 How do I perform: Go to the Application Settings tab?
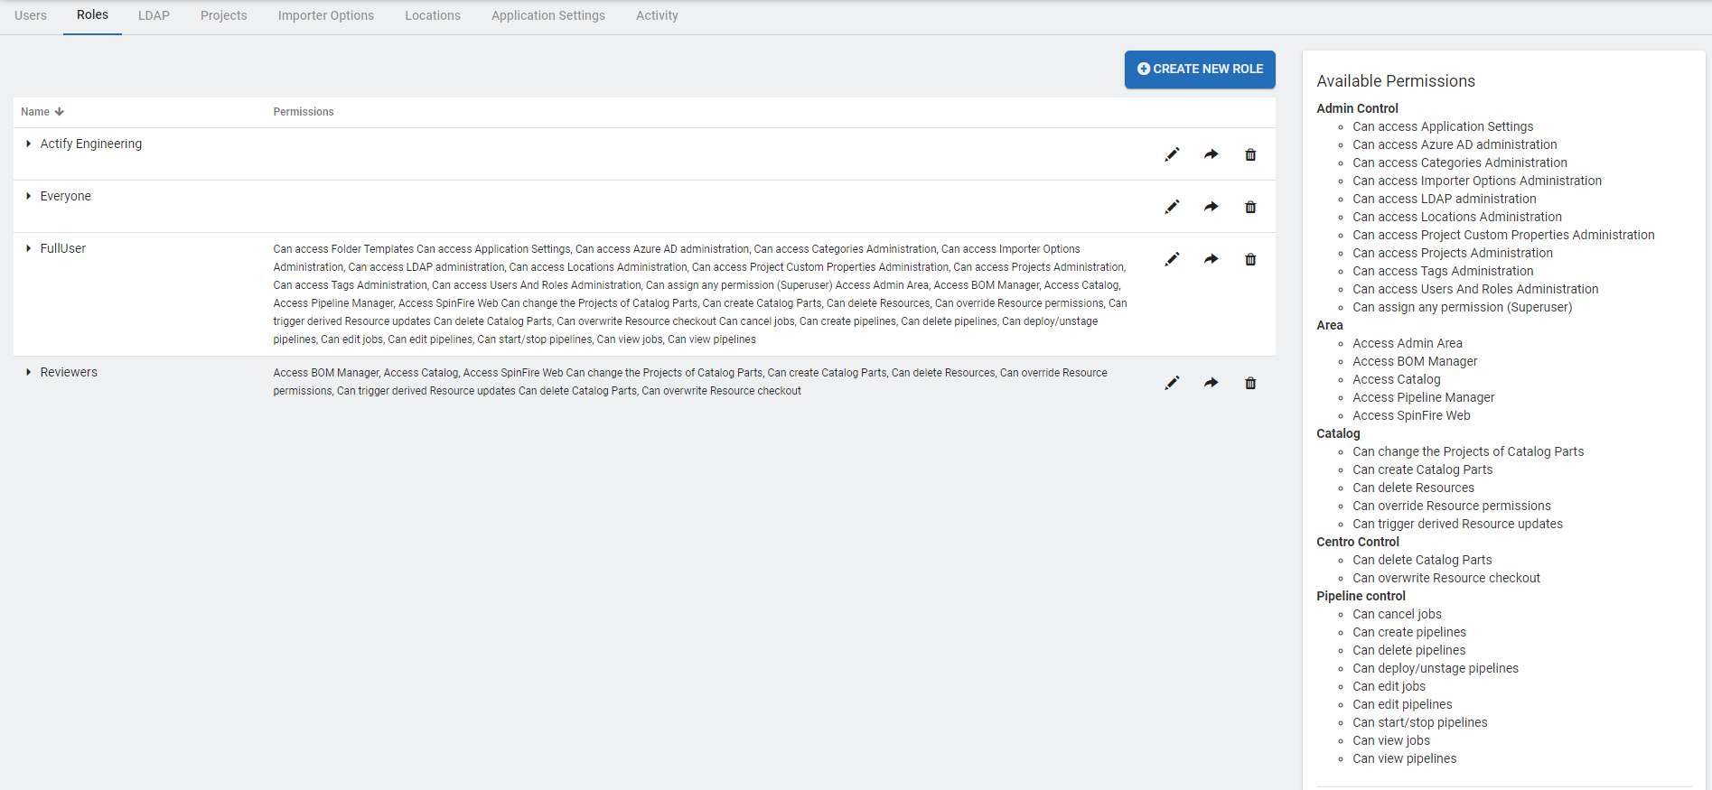click(x=547, y=15)
